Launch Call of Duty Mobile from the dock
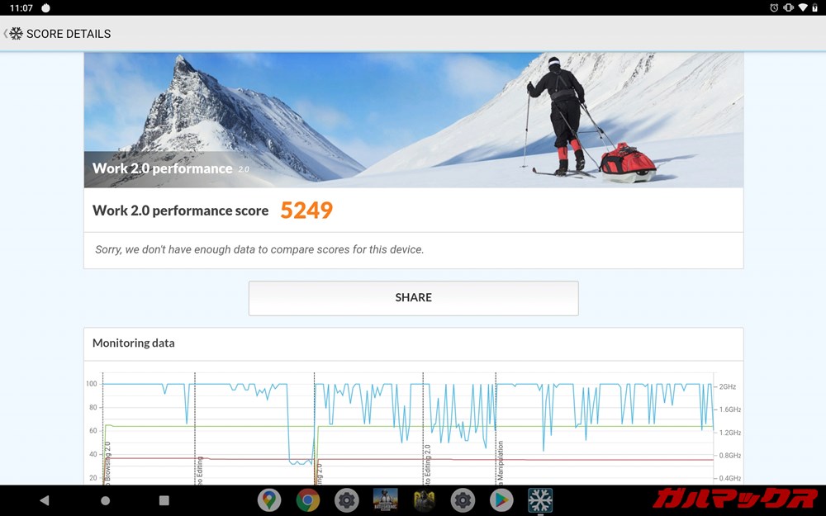The image size is (826, 516). click(424, 500)
